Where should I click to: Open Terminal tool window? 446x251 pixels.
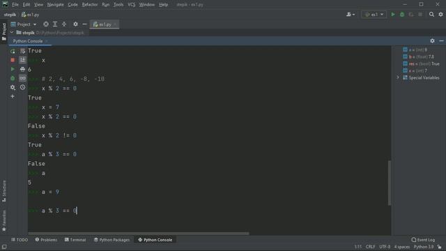point(75,240)
